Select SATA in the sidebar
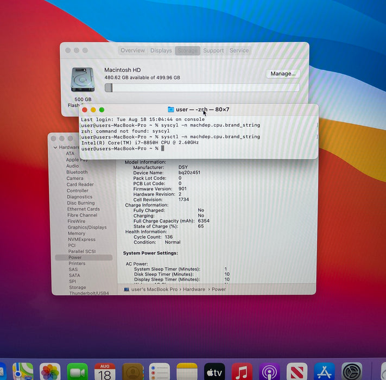 [x=74, y=275]
